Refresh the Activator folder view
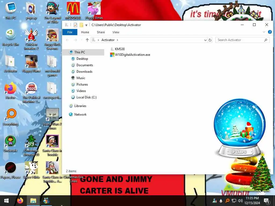 pos(210,40)
